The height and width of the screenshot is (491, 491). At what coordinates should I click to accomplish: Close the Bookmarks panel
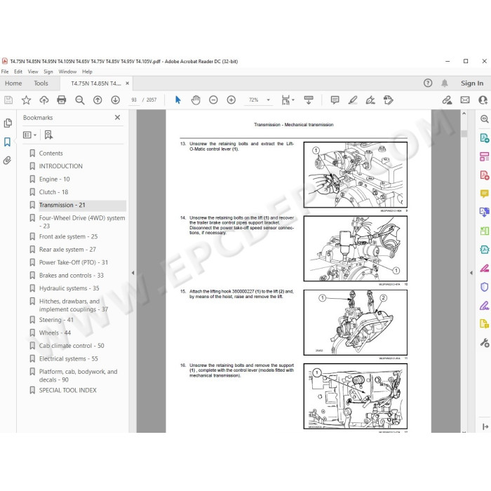tap(117, 117)
